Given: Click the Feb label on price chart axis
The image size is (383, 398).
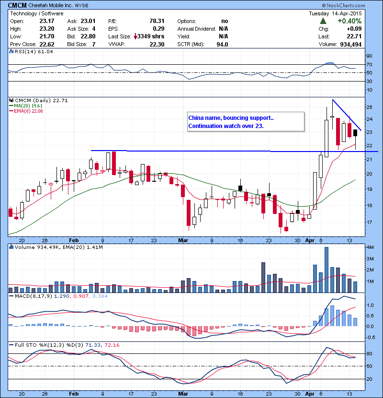Looking at the screenshot, I should pos(74,240).
